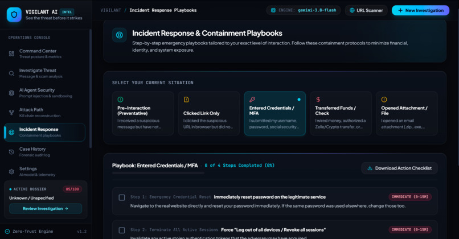Click the plus icon on New Investigation
This screenshot has height=239, width=459.
tap(400, 10)
